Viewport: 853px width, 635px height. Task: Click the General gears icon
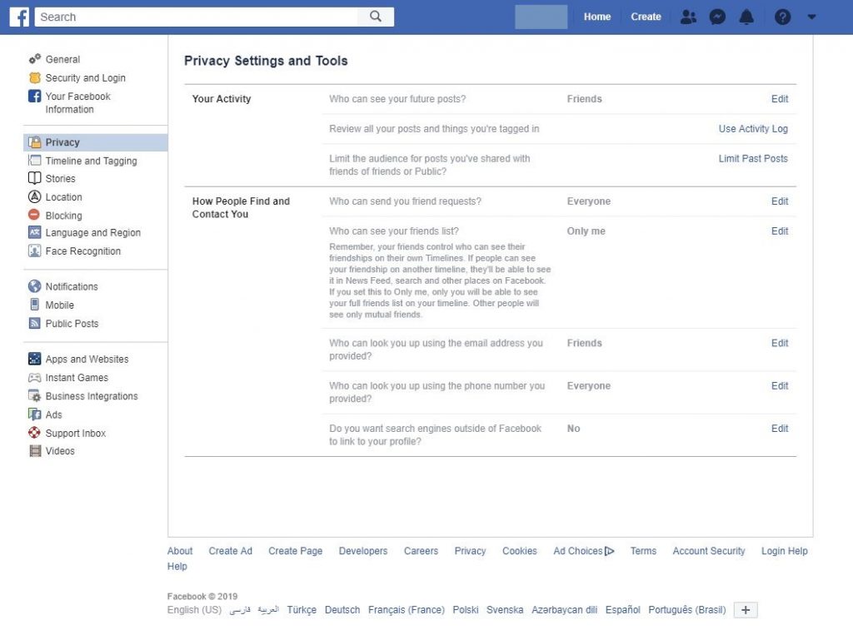tap(35, 59)
